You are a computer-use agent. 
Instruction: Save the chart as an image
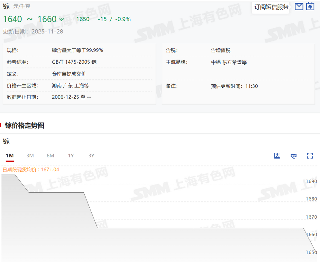tap(277, 156)
